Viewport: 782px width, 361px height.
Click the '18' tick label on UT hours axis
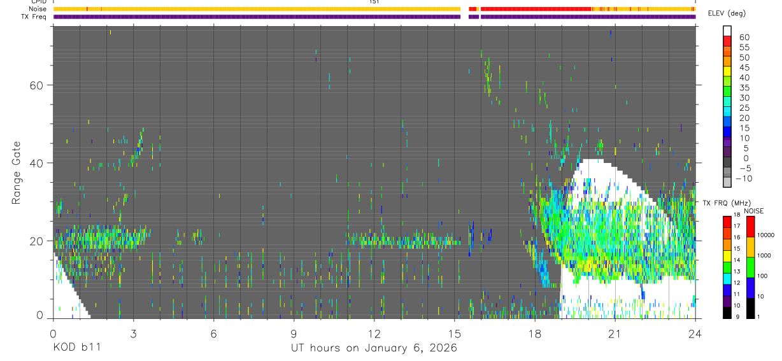pos(534,333)
